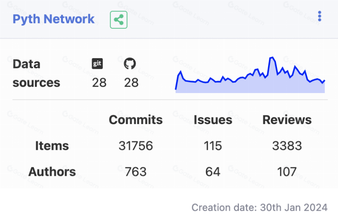338x221 pixels.
Task: Click the Authors row label
Action: [x=52, y=172]
